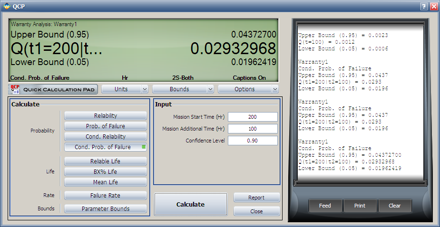Click the Calculate button

click(191, 204)
